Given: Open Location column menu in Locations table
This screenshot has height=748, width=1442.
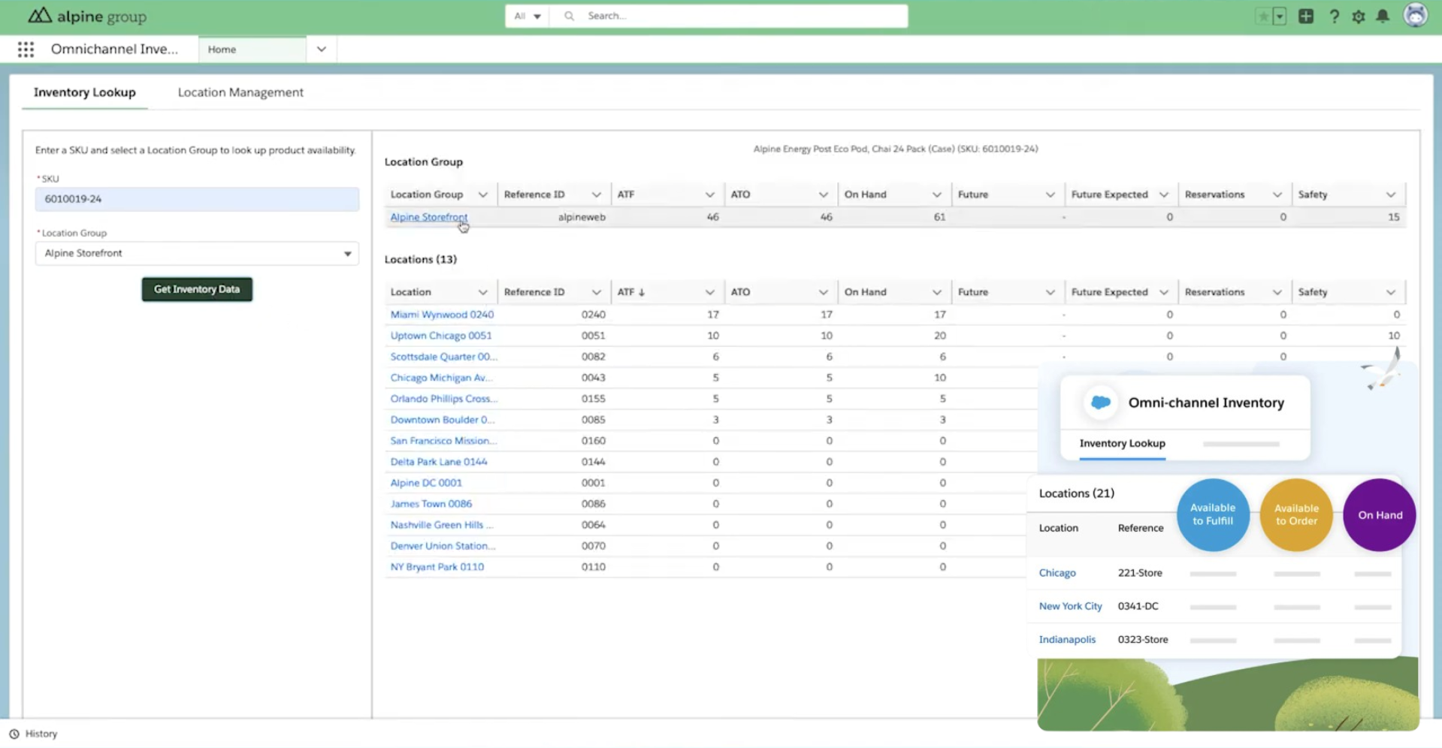Looking at the screenshot, I should click(483, 292).
